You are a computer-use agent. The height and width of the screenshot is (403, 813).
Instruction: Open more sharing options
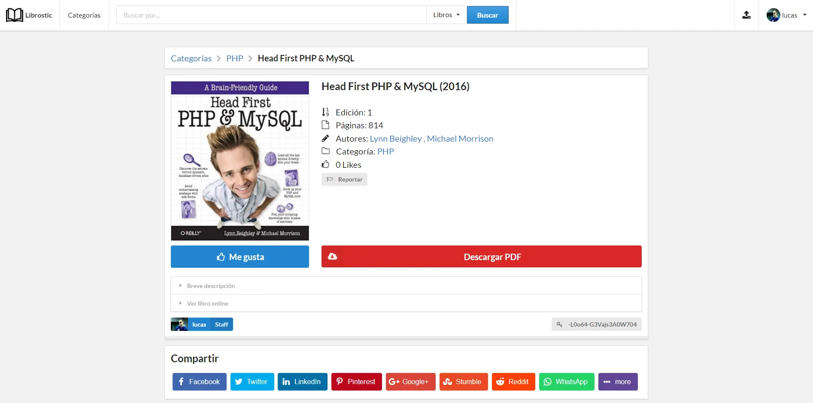618,382
